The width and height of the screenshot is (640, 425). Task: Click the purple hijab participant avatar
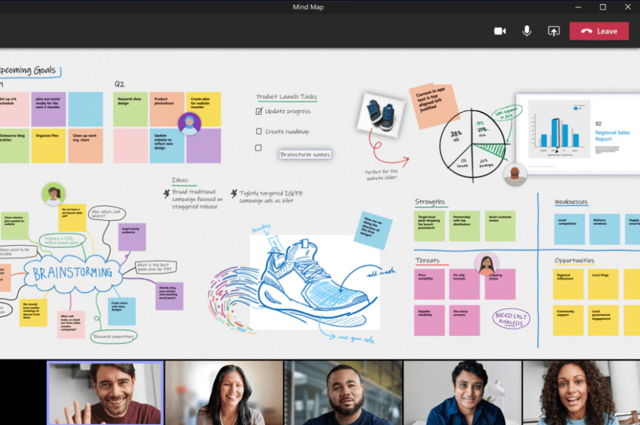point(188,124)
